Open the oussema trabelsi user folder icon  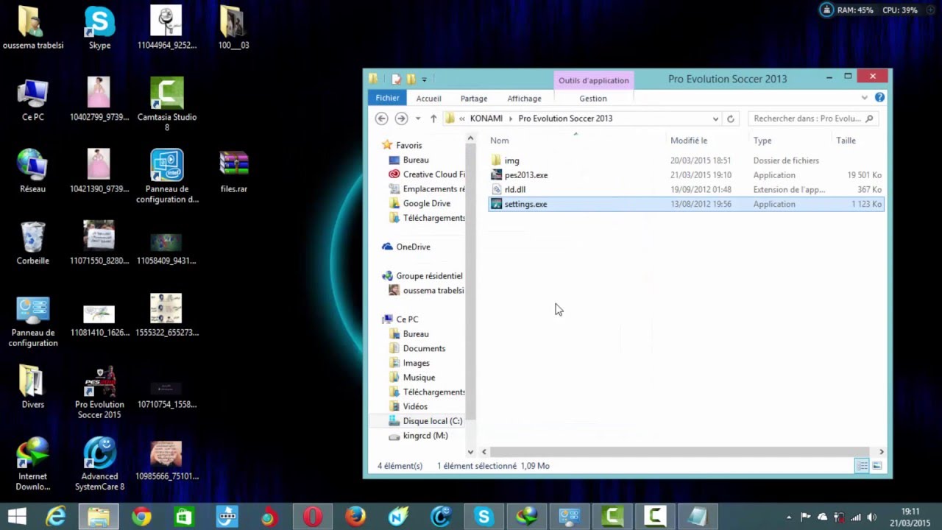[33, 28]
